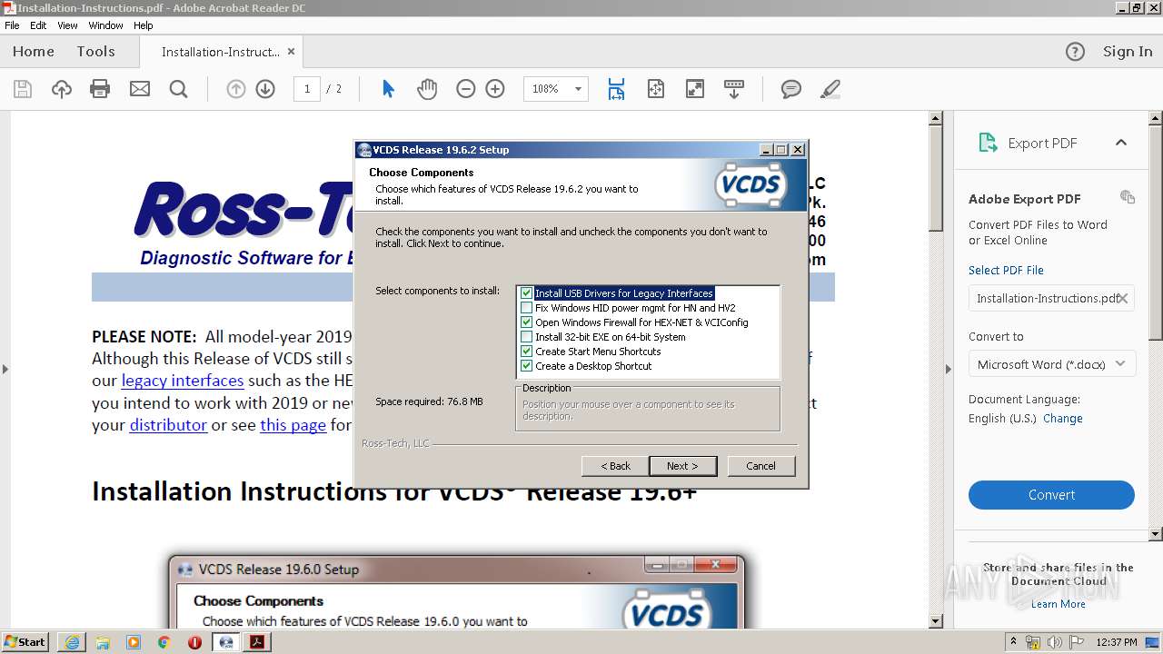The height and width of the screenshot is (654, 1163).
Task: Click the copy icon beside Adobe Export PDF
Action: (1128, 197)
